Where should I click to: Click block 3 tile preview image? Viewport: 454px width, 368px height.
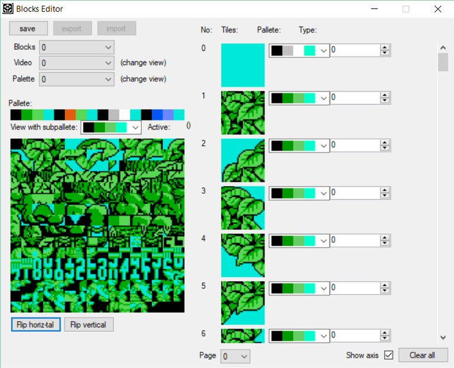pos(243,208)
